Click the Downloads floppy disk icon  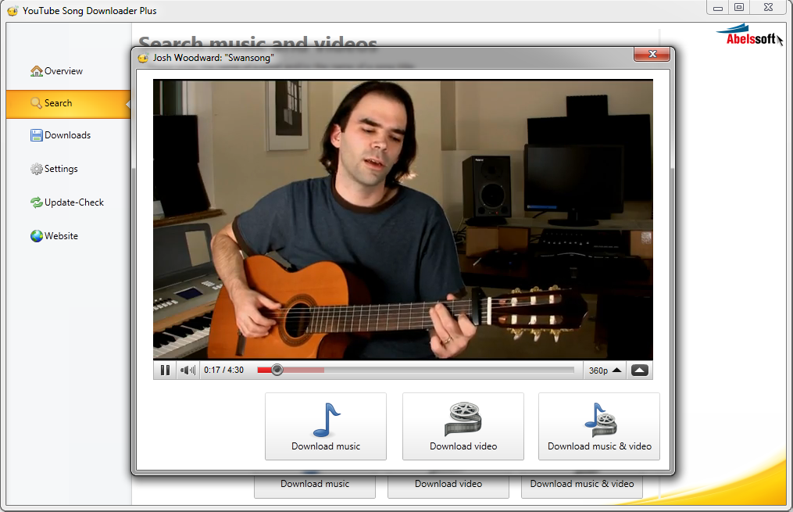tap(37, 135)
